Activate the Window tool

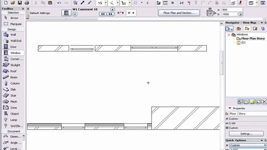pos(13,53)
